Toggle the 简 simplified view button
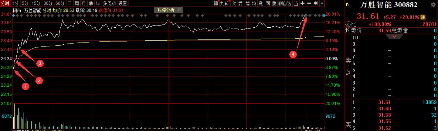Image resolution: width=438 pixels, height=131 pixels. click(216, 3)
